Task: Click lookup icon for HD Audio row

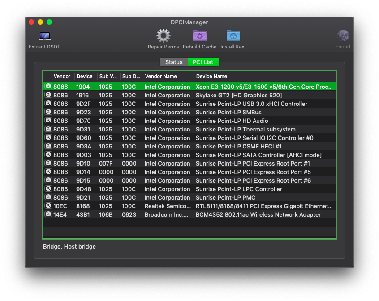Action: [48, 120]
